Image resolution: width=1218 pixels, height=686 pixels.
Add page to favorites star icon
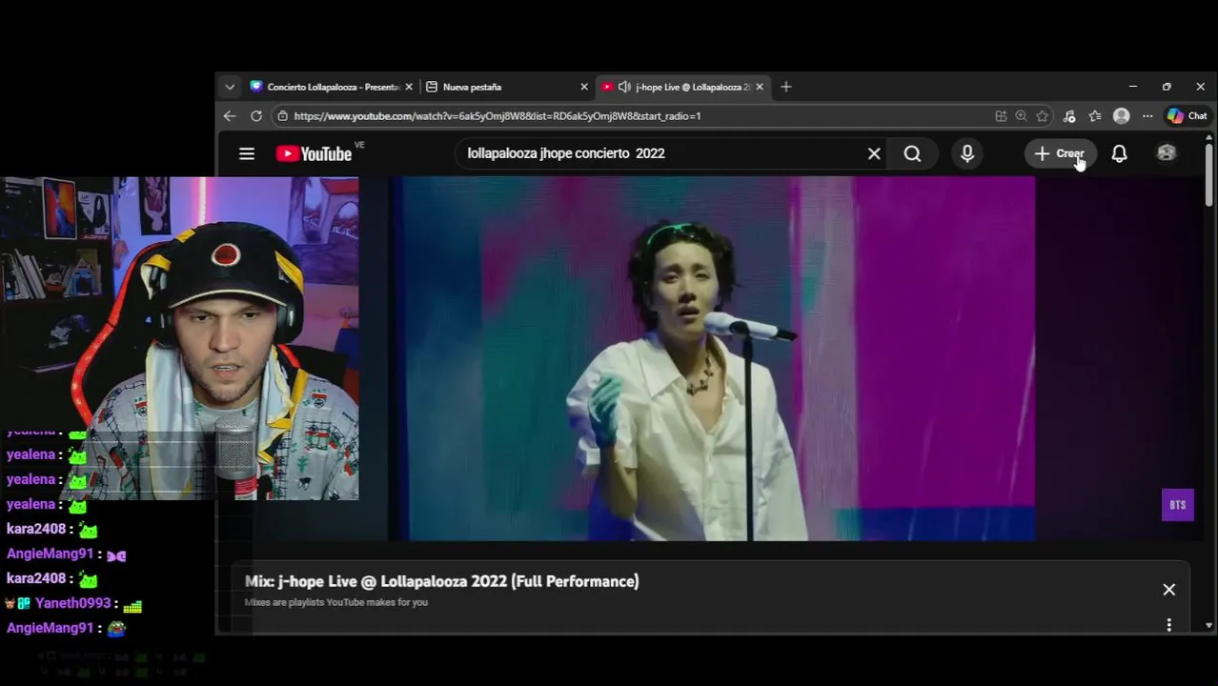(1043, 115)
